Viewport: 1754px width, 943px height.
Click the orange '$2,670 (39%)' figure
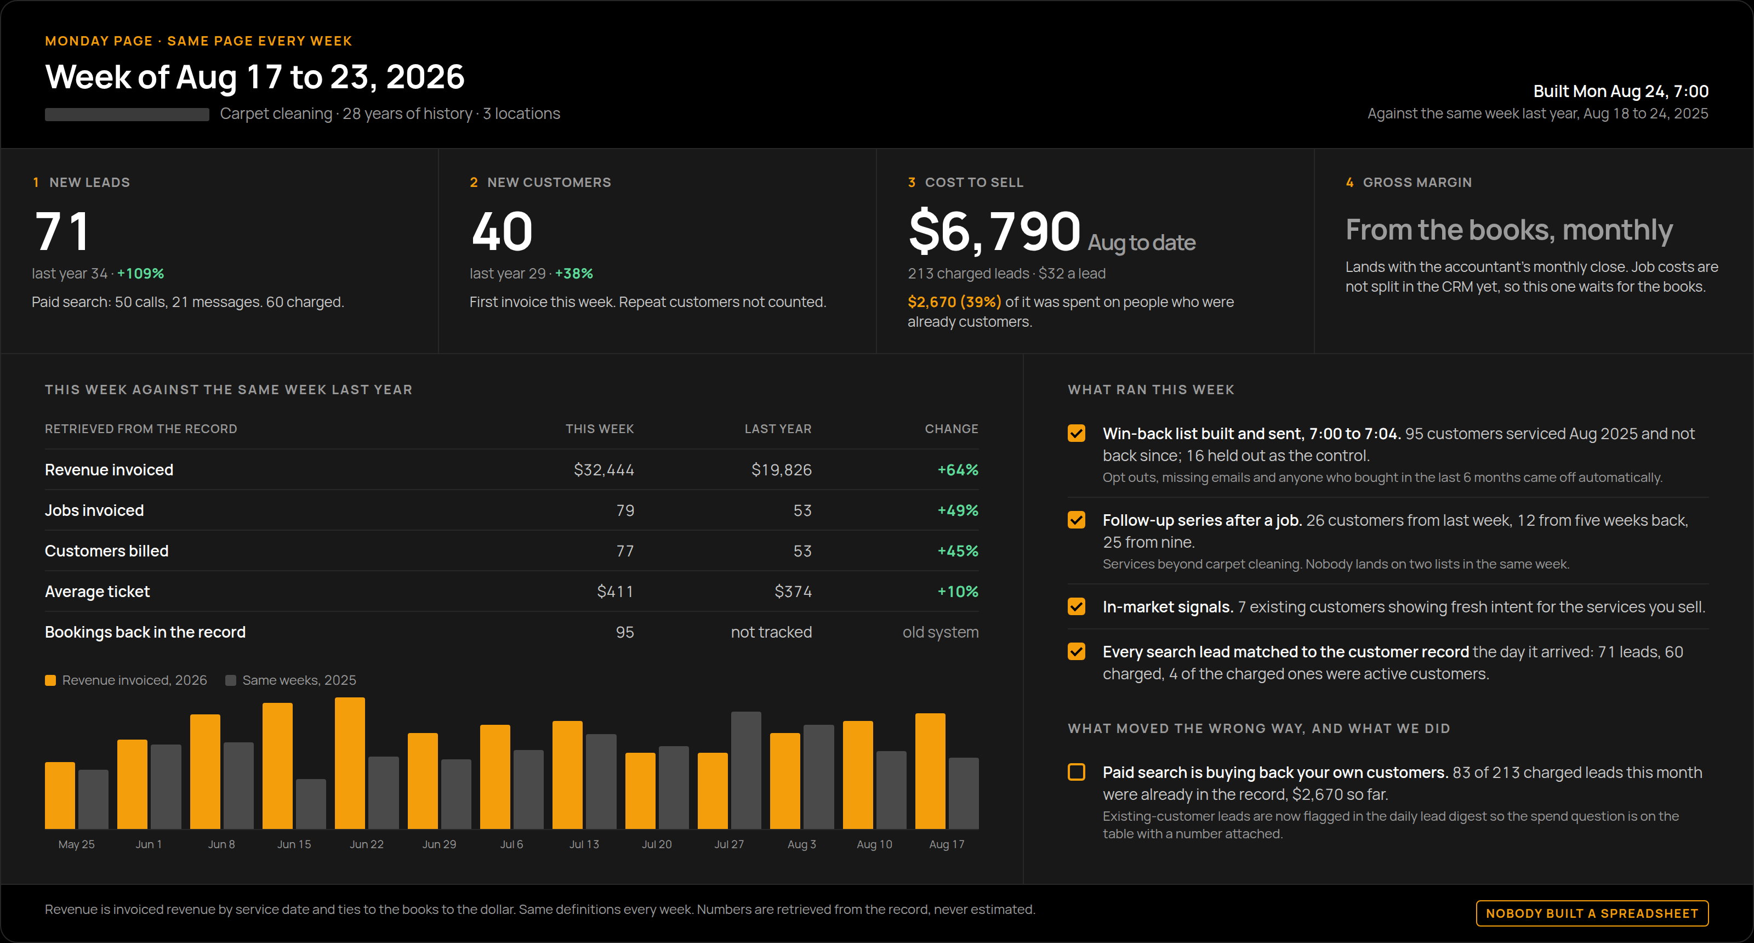[955, 302]
